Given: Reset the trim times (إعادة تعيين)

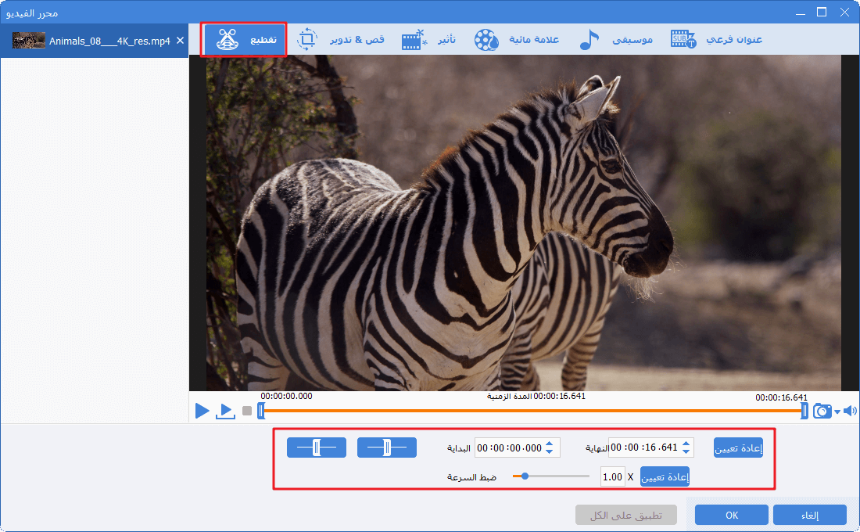Looking at the screenshot, I should [738, 448].
